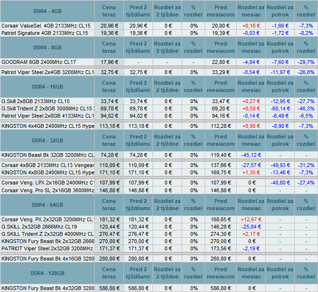Open Corsair ValueSel. 4GB 2133MHz CL15 product
This screenshot has width=318, height=292.
coord(45,25)
